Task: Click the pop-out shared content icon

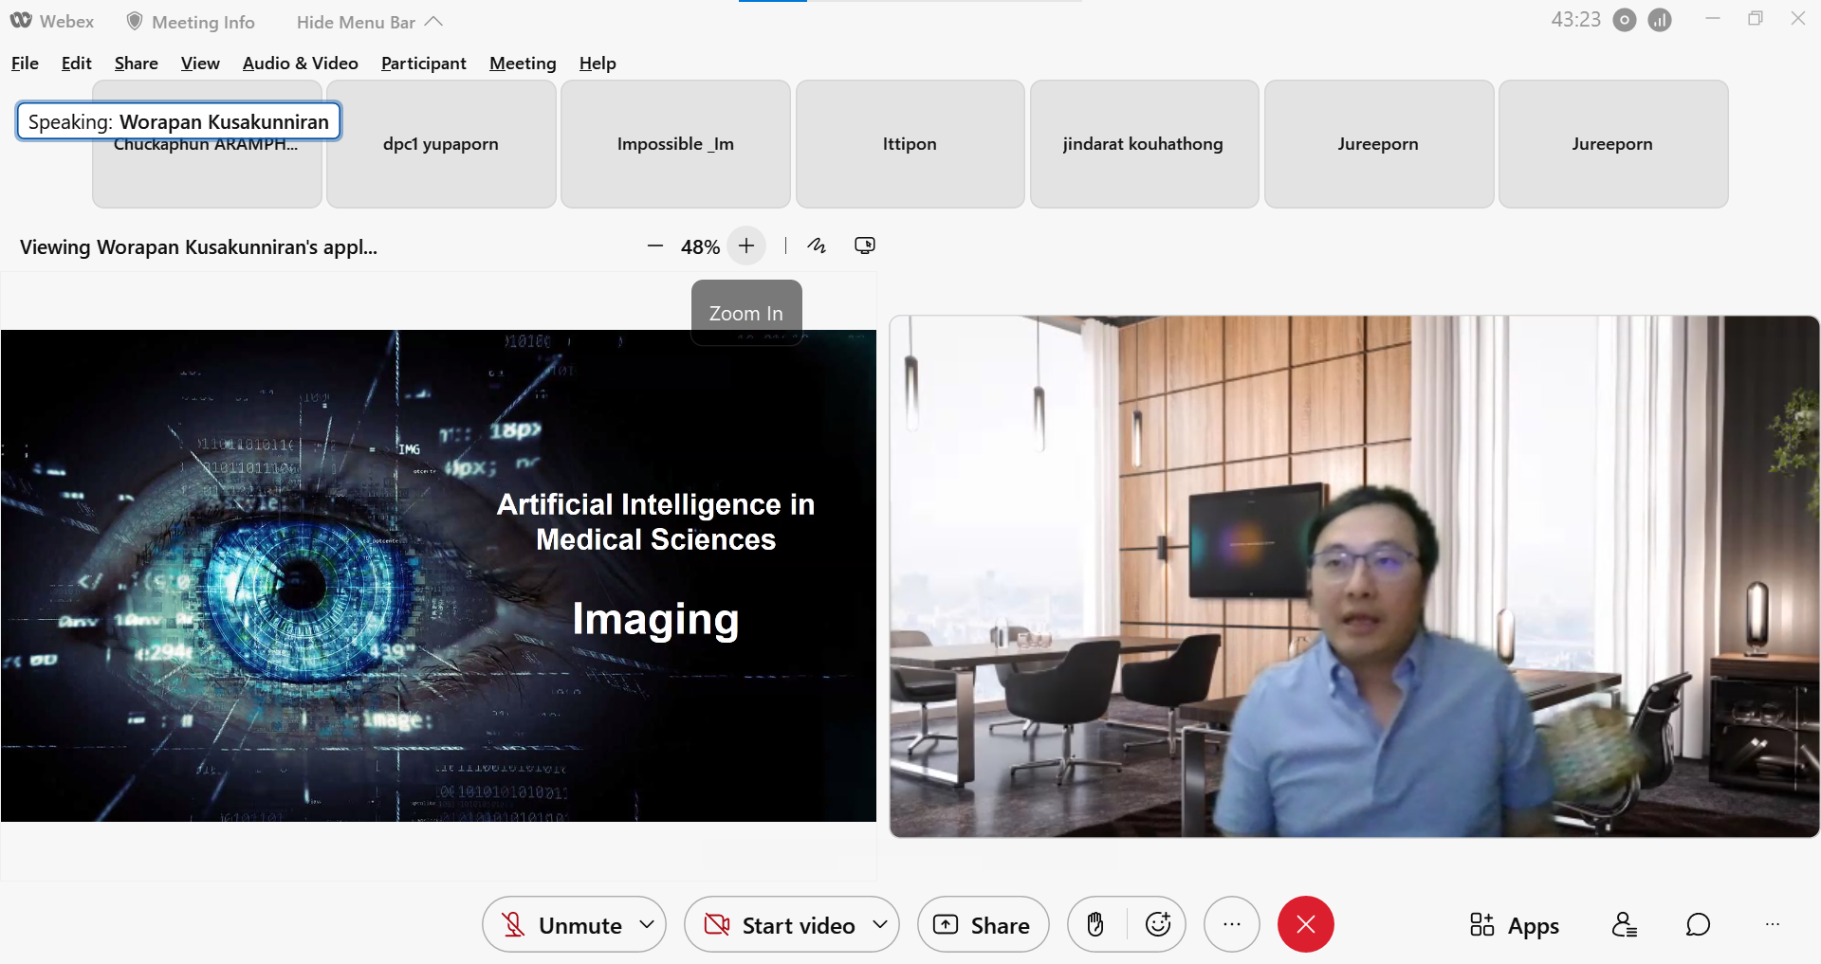Action: coord(864,246)
